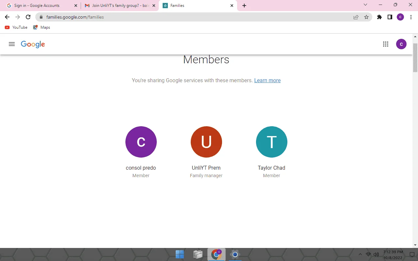The height and width of the screenshot is (261, 418).
Task: Select member Taylor Chad avatar
Action: (x=272, y=142)
